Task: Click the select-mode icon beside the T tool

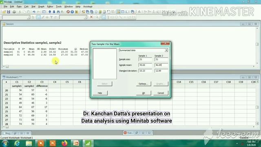Action: (x=104, y=17)
